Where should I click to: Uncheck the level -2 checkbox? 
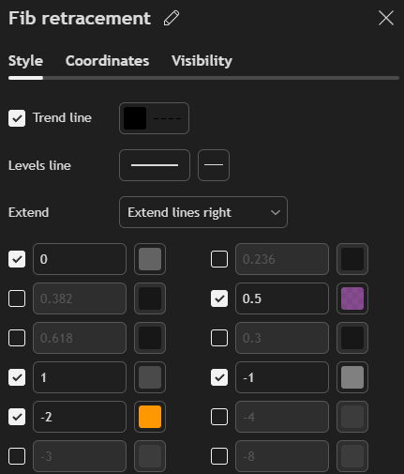tap(17, 417)
